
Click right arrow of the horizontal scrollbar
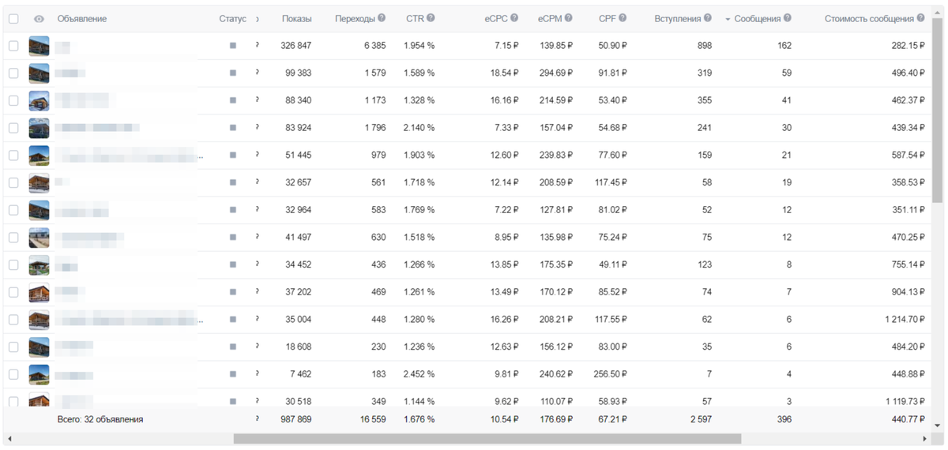924,439
